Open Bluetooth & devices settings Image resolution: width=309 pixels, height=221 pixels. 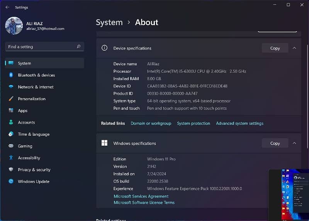click(36, 75)
